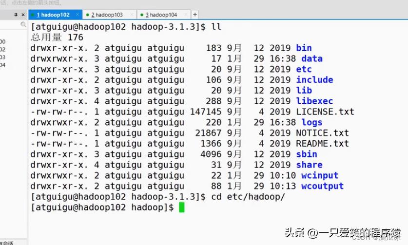Click the 'bin' directory name
The width and height of the screenshot is (408, 245).
tap(304, 48)
